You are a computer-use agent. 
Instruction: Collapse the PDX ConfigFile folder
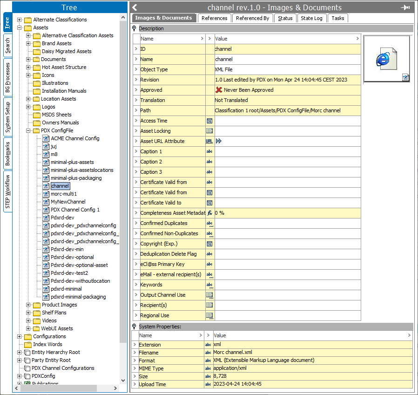[x=28, y=130]
